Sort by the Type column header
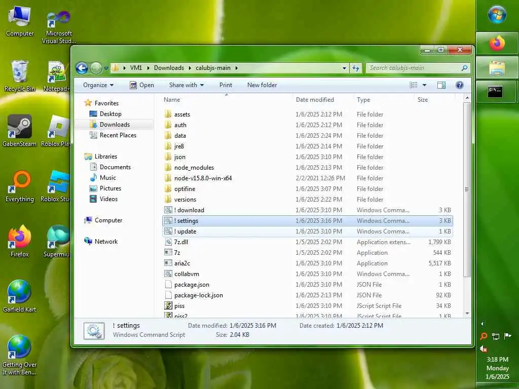Screen dimensions: 519x389 tap(384, 100)
